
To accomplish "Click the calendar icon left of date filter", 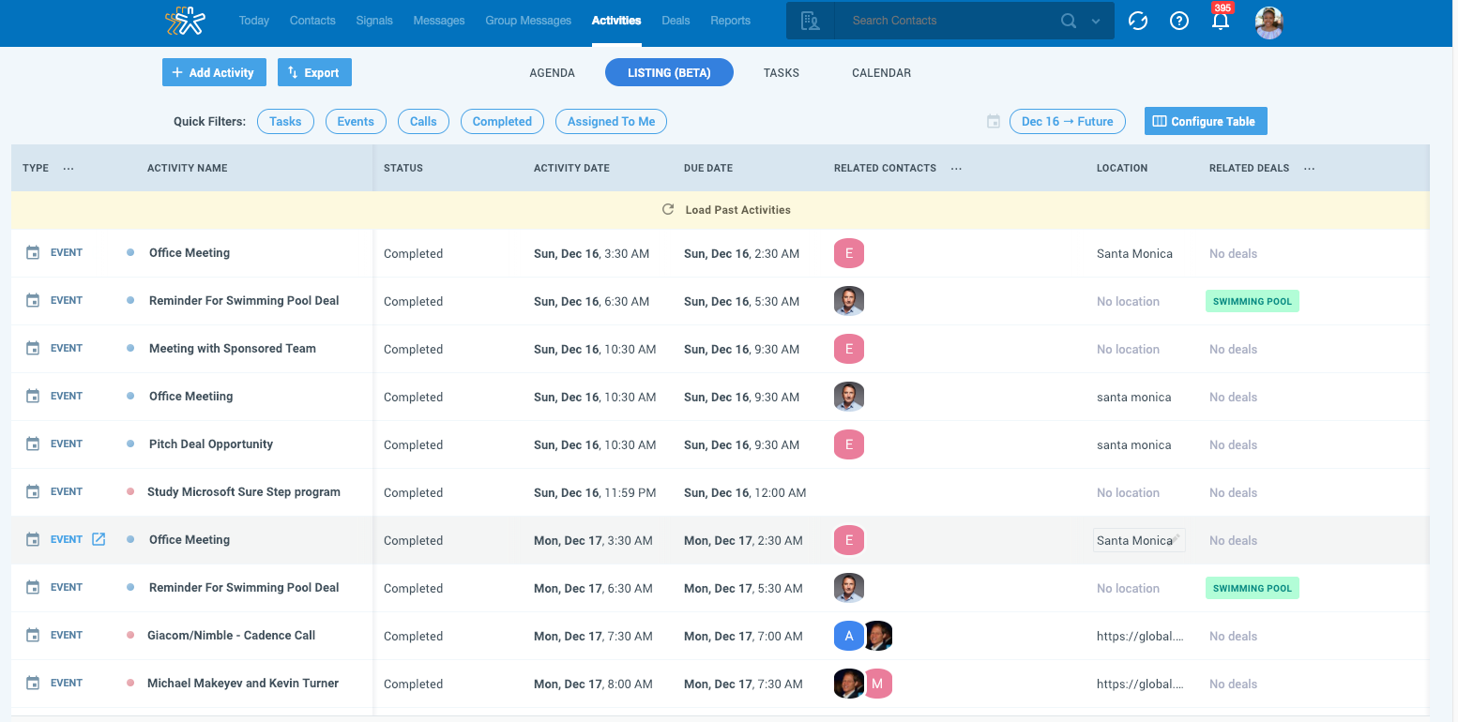I will point(994,121).
